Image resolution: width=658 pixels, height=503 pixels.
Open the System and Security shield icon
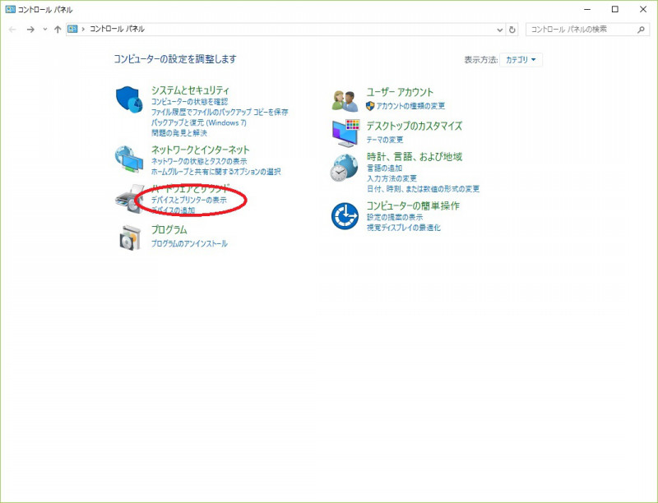pyautogui.click(x=130, y=99)
